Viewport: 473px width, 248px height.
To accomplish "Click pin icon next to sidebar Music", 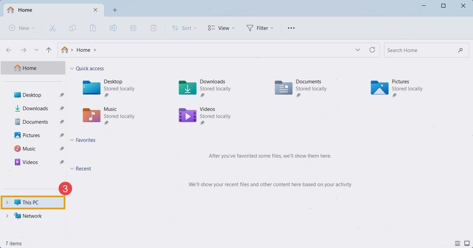I will pos(62,149).
